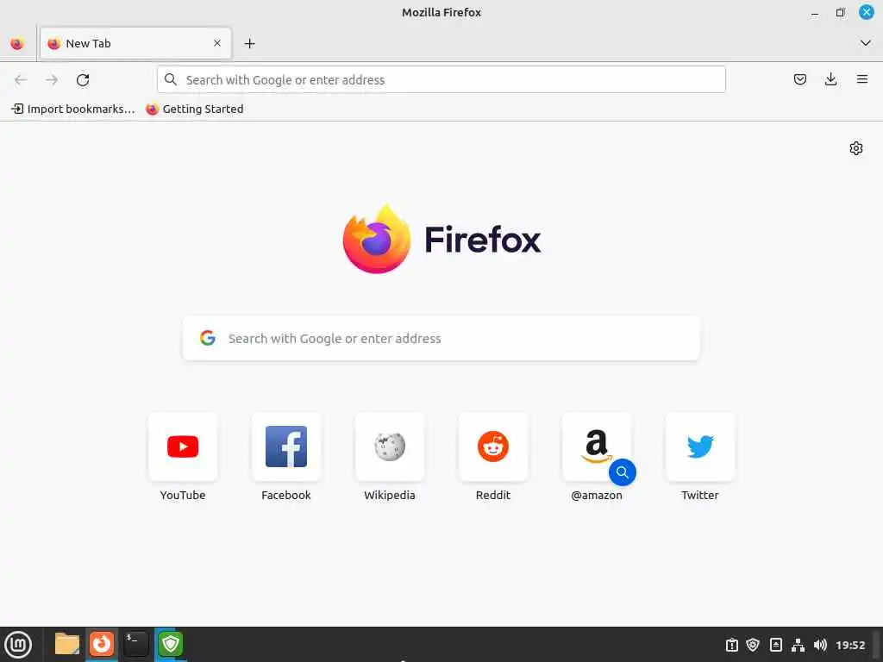Minimize the Firefox window
Screen dimensions: 883x662
[x=815, y=12]
